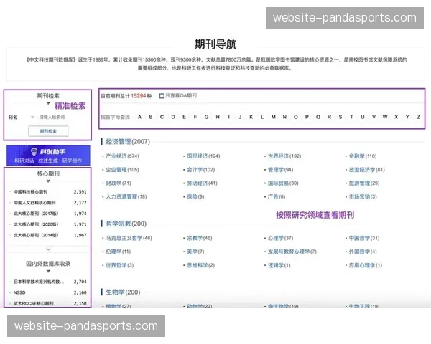Browse journals starting with letter C
Screen dimensions: 431x344
click(x=162, y=117)
